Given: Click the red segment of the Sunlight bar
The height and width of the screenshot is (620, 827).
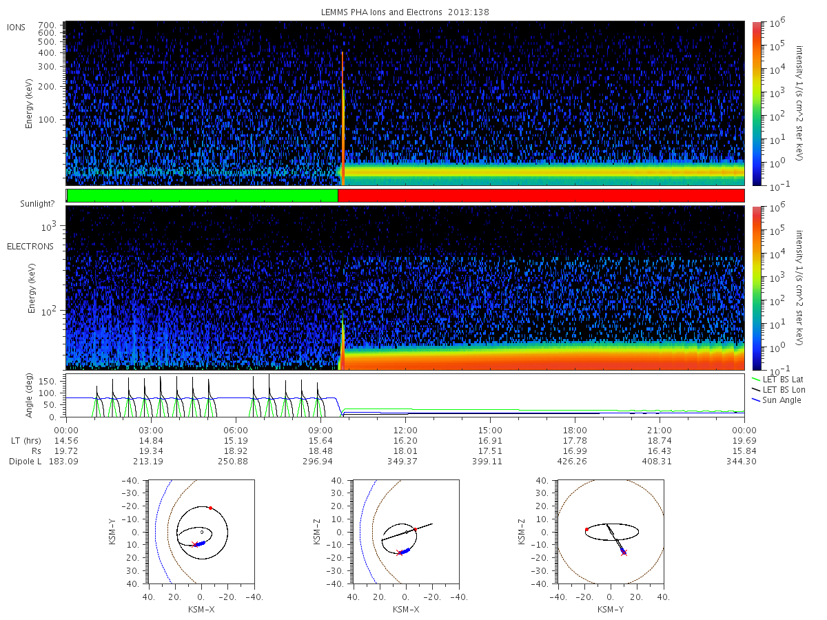Looking at the screenshot, I should click(541, 196).
